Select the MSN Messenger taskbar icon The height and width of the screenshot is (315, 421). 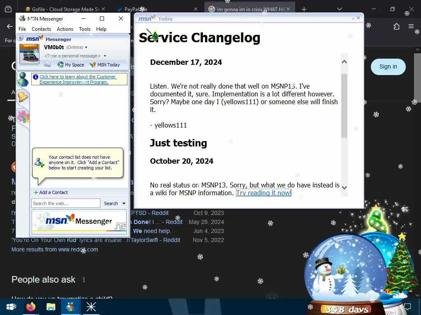pos(71,307)
